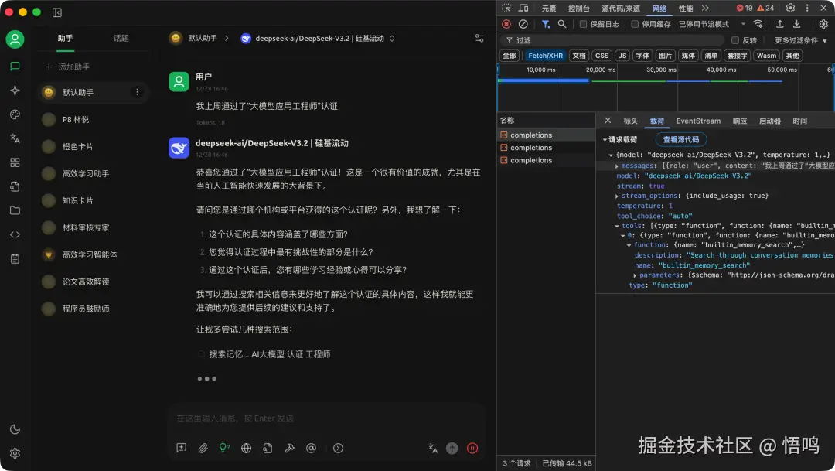The width and height of the screenshot is (835, 471).
Task: Check the Invert checkbox (反转)
Action: tap(735, 40)
